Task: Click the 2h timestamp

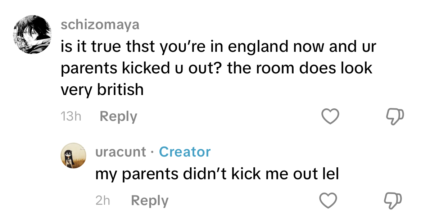Action: point(103,200)
